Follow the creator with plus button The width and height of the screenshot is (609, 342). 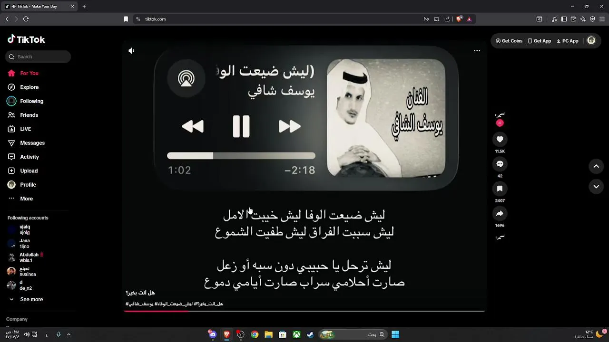click(x=500, y=123)
